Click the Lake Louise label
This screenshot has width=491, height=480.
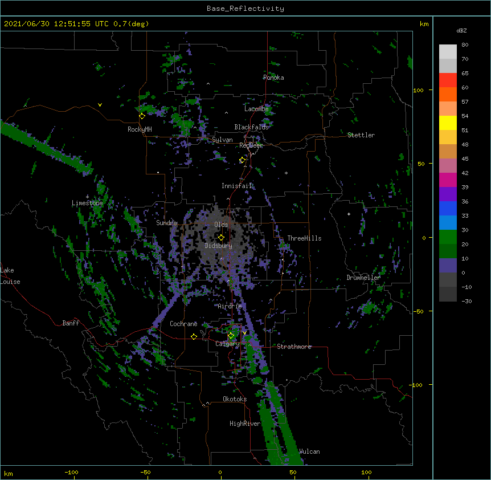click(10, 276)
